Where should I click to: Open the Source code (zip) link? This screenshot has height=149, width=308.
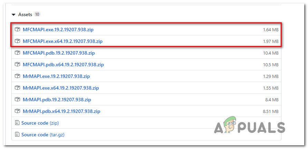40,123
